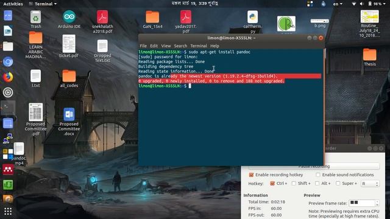Image resolution: width=390 pixels, height=219 pixels.
Task: Toggle Enable sound notifications checkbox
Action: pyautogui.click(x=318, y=175)
